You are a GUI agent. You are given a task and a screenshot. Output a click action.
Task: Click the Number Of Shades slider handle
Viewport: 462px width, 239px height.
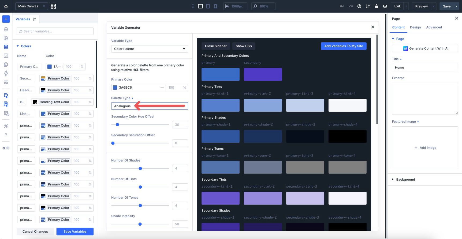coord(140,168)
